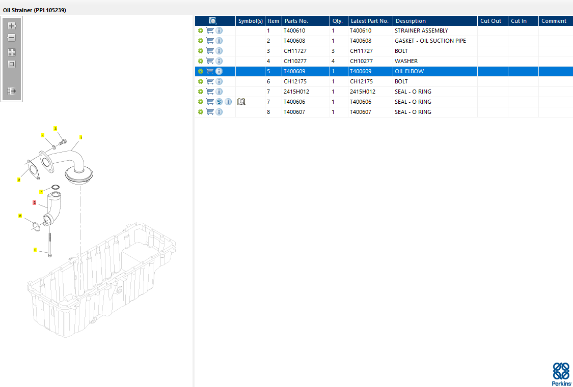This screenshot has height=387, width=573.
Task: Click the S supersession icon for T400606
Action: (x=219, y=102)
